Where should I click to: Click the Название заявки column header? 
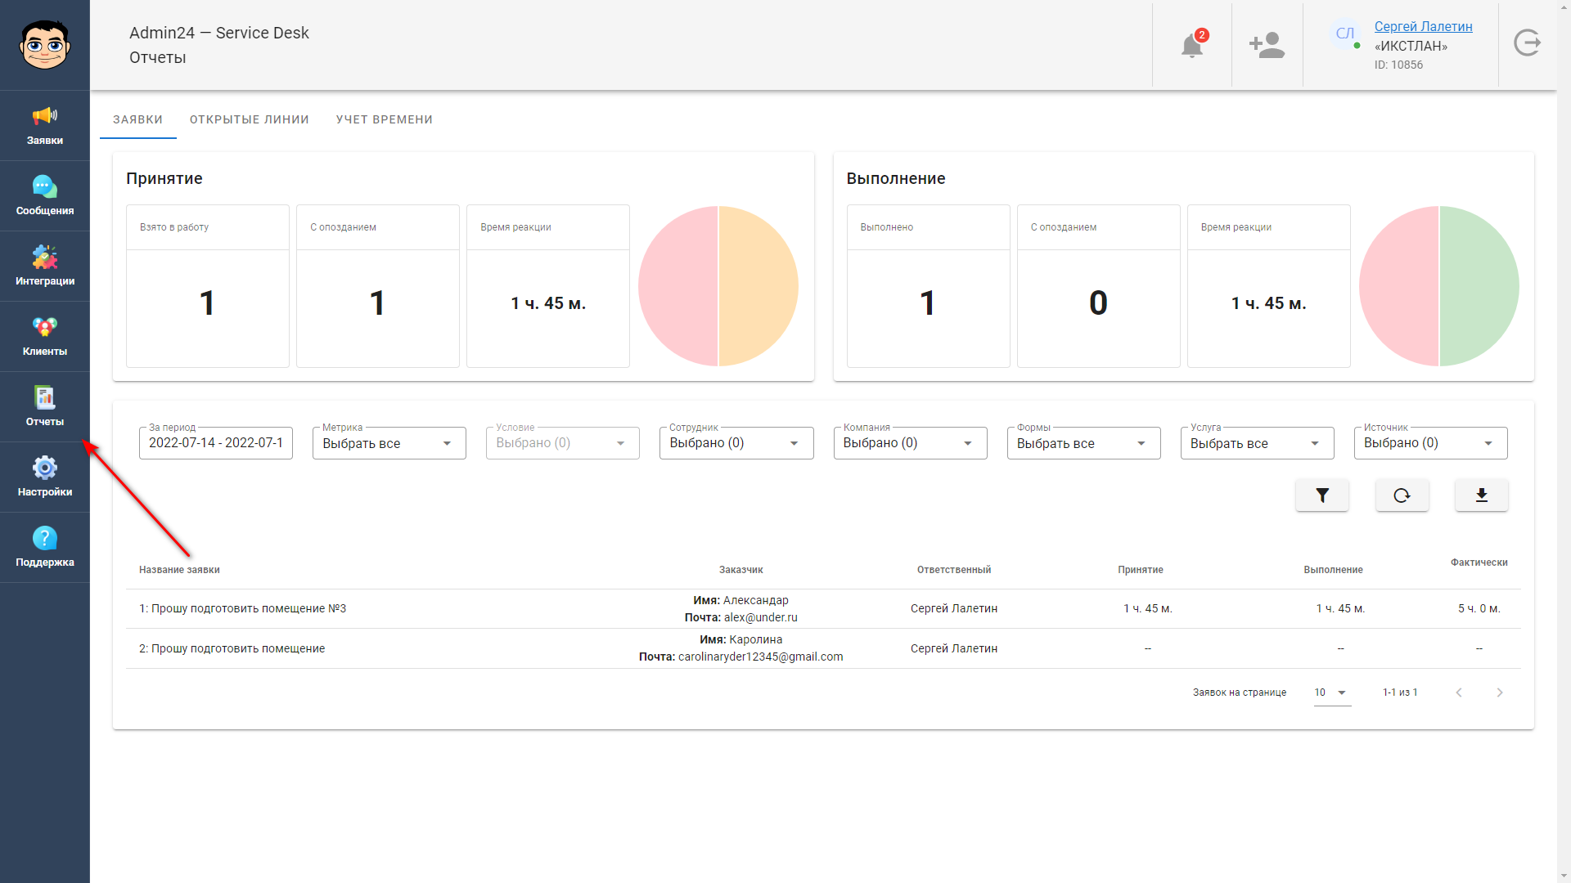pos(179,570)
